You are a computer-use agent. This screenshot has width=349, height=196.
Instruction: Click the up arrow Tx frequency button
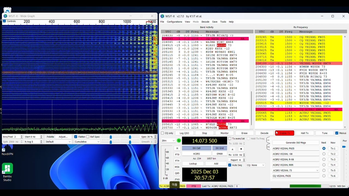point(233,149)
